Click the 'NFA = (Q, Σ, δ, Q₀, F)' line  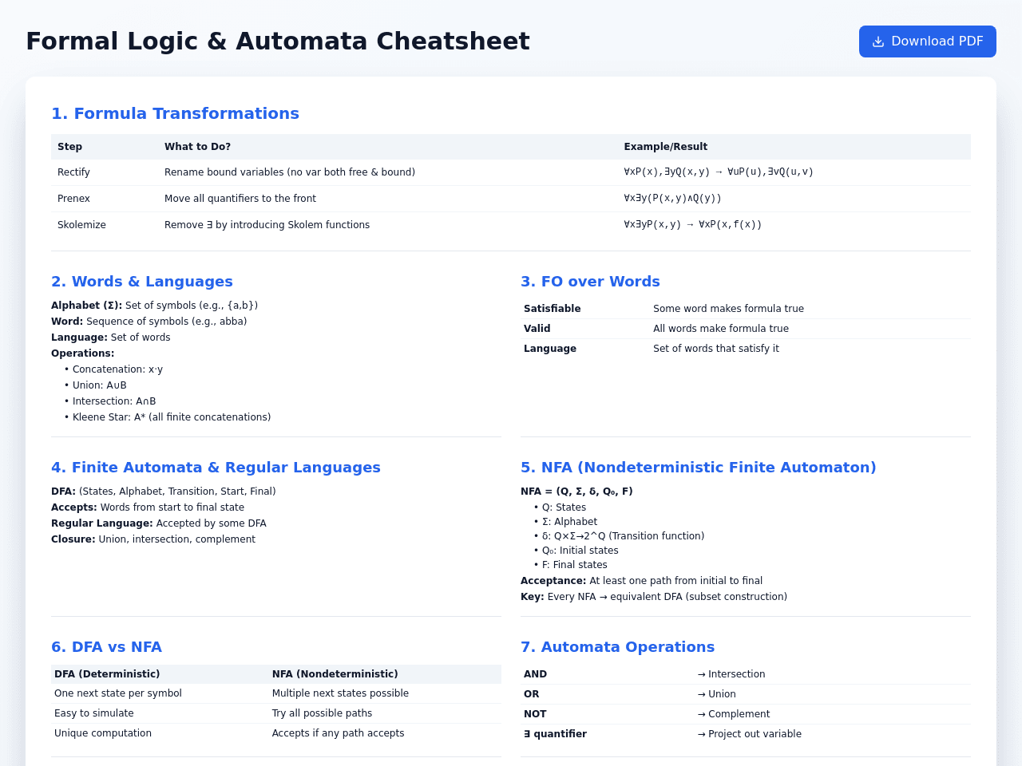point(576,492)
